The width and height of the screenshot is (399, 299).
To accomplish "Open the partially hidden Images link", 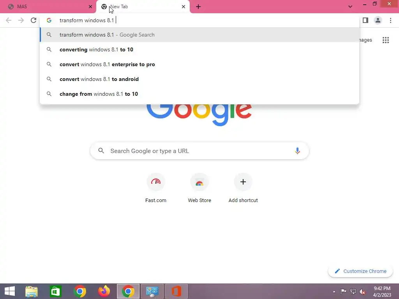I will coord(366,40).
